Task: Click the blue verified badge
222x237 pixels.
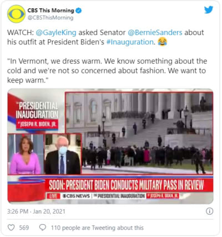Action: (79, 11)
